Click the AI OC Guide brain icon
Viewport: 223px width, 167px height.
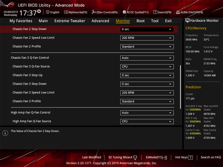[124, 12]
